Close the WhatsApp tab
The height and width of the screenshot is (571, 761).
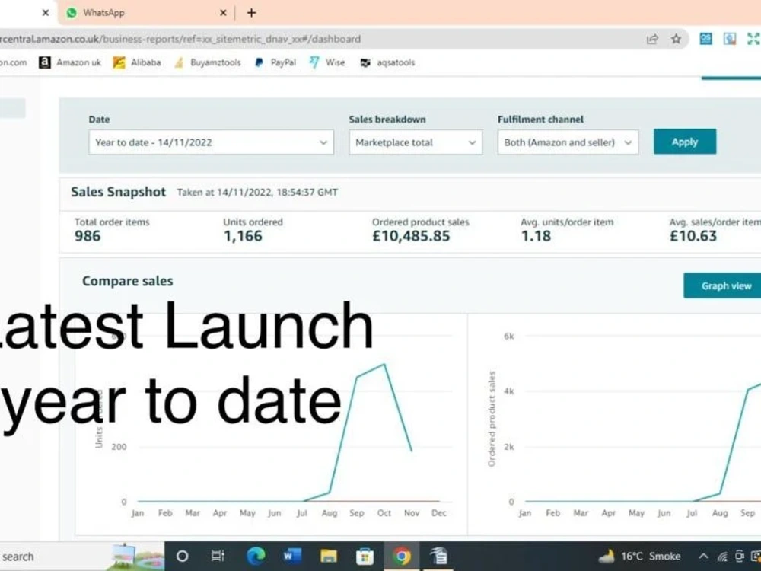pos(223,13)
